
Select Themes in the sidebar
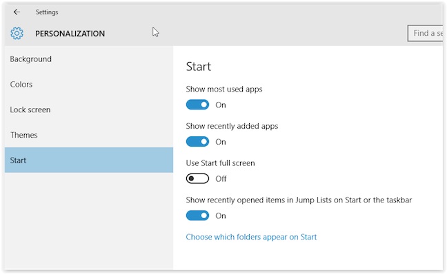pos(89,135)
